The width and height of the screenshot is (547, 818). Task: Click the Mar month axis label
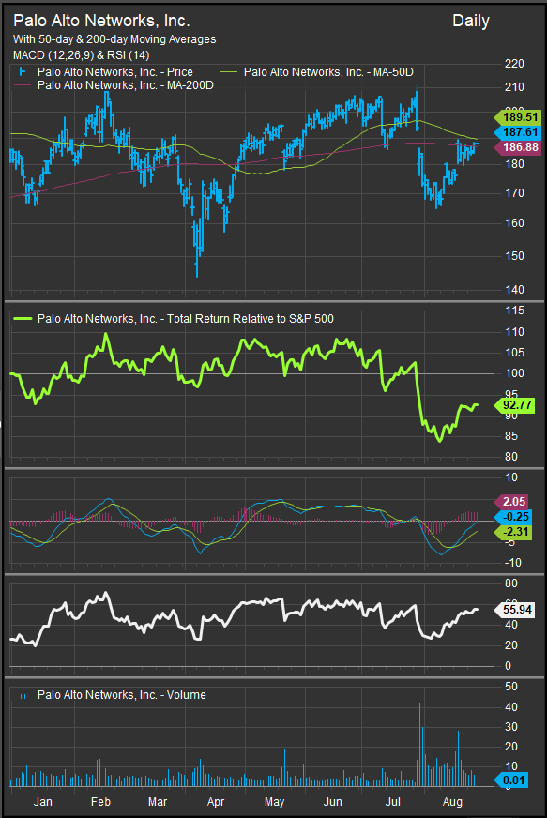click(x=158, y=802)
